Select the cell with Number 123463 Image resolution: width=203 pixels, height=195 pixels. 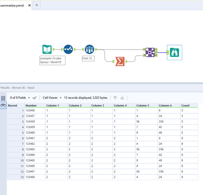pos(35,149)
